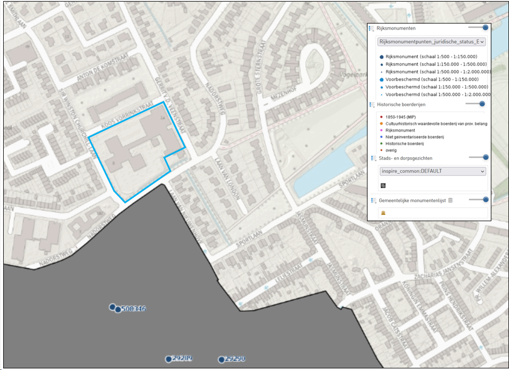Click the Mezenhof street label
Screen dimensions: 509x370
pyautogui.click(x=284, y=93)
